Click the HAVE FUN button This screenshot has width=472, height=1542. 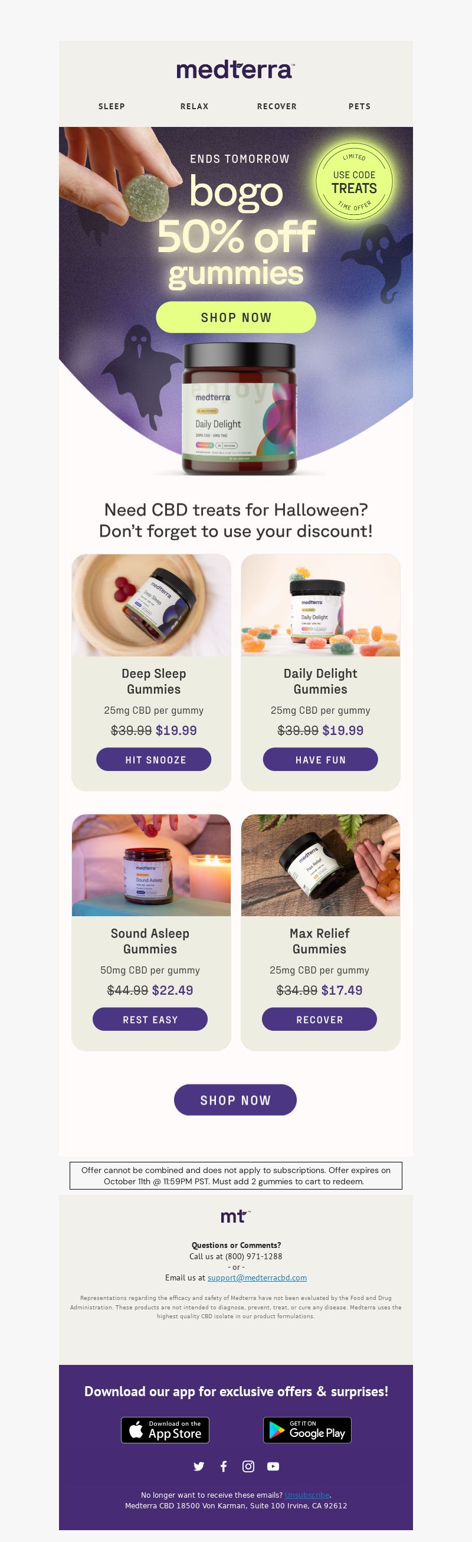pyautogui.click(x=320, y=759)
